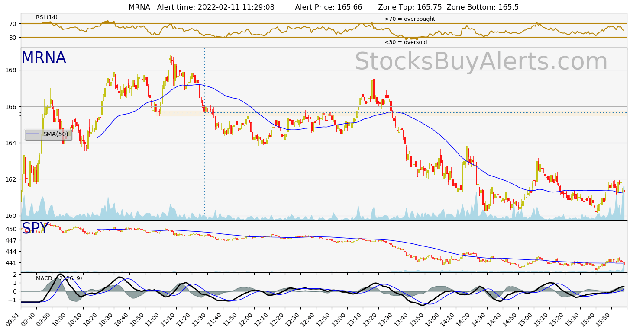
Task: Click the '<30 = oversold' annotation
Action: coord(406,42)
